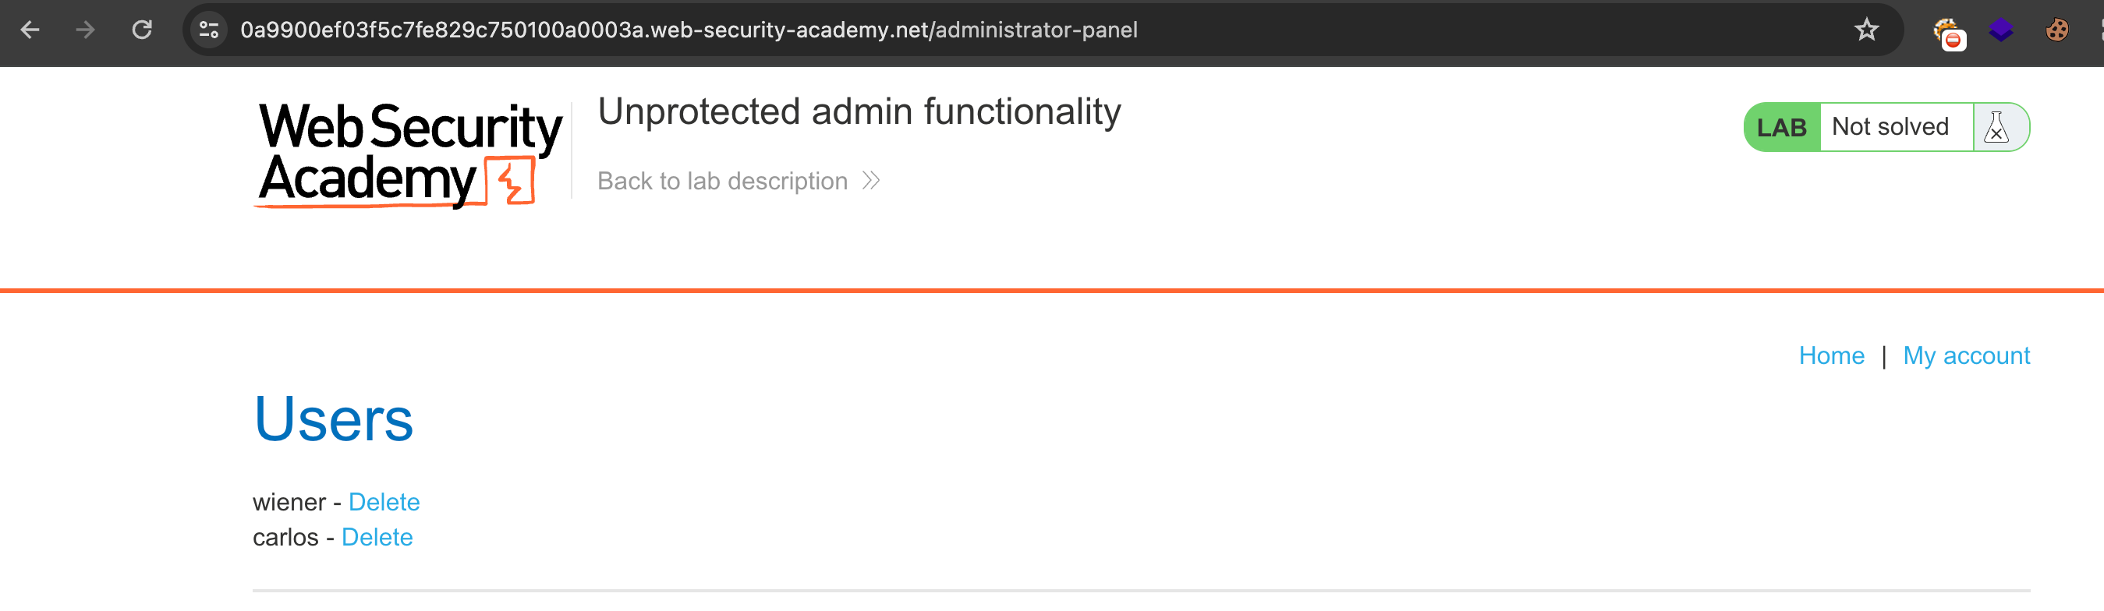Image resolution: width=2104 pixels, height=611 pixels.
Task: Click the address bar URL
Action: (x=688, y=30)
